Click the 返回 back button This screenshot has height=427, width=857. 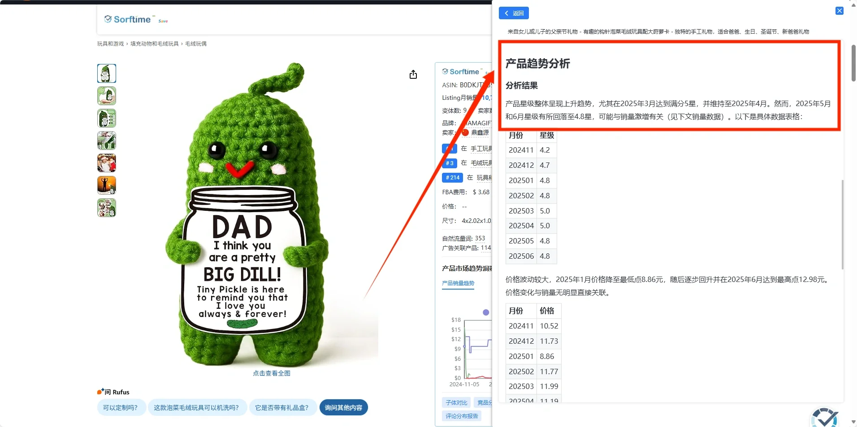coord(514,13)
